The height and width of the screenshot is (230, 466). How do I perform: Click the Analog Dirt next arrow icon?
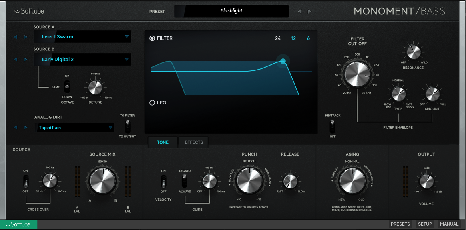point(26,128)
